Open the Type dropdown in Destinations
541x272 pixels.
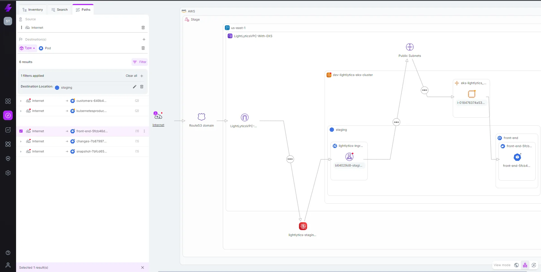click(28, 48)
